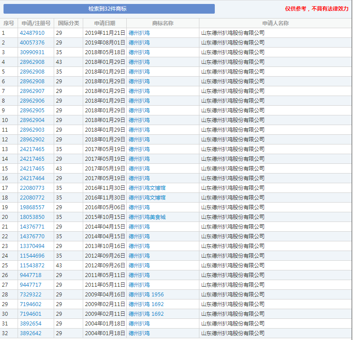Click the 检索到32件商标 result banner
This screenshot has height=340, width=353.
click(x=109, y=9)
